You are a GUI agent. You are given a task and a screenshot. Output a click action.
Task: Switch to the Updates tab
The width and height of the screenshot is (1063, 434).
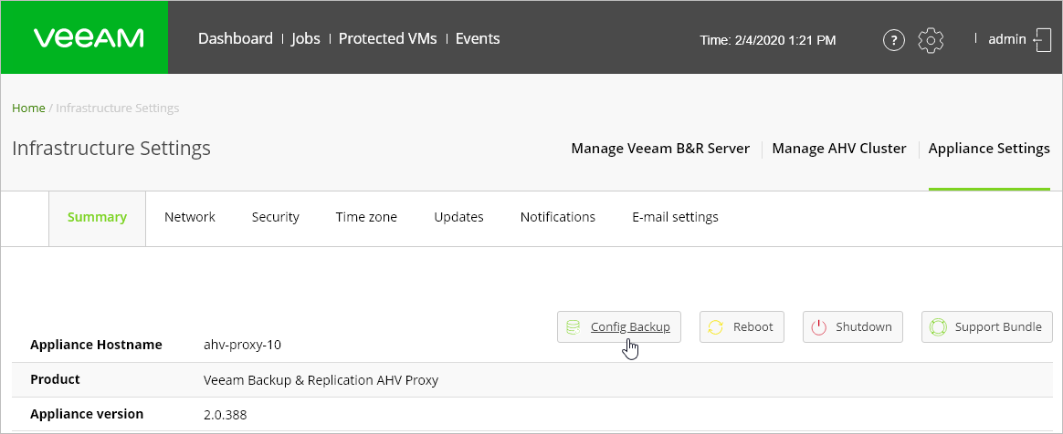point(458,217)
